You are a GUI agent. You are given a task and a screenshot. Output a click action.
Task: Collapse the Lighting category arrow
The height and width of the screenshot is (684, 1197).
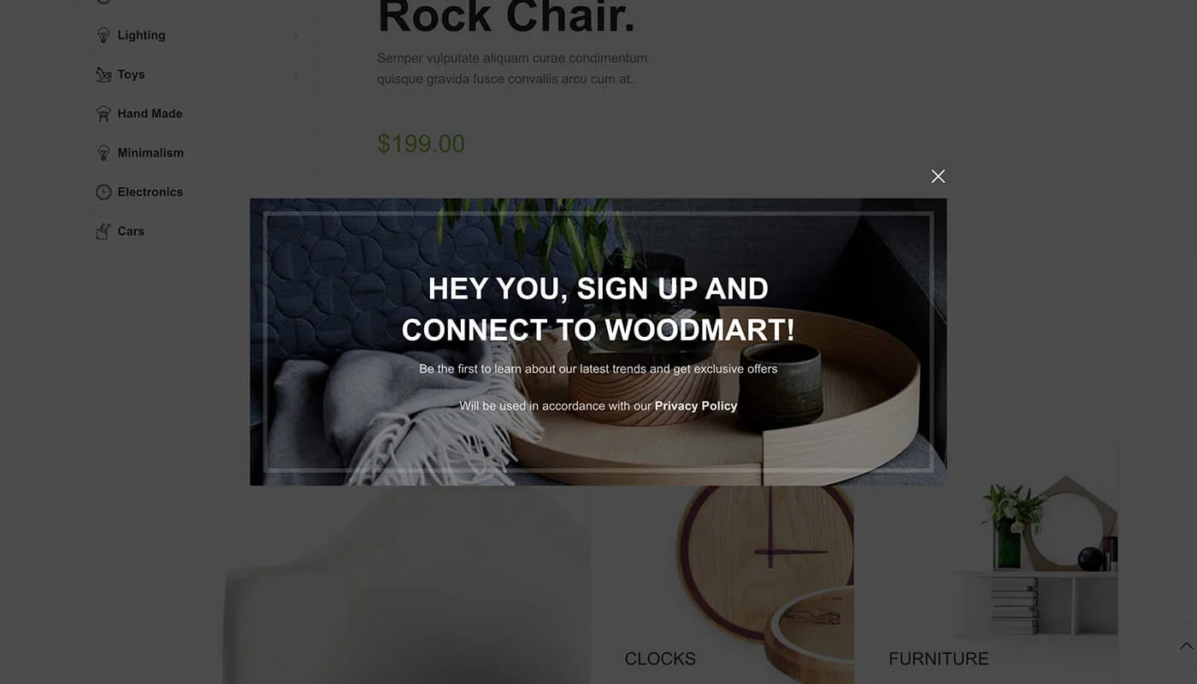[x=298, y=35]
